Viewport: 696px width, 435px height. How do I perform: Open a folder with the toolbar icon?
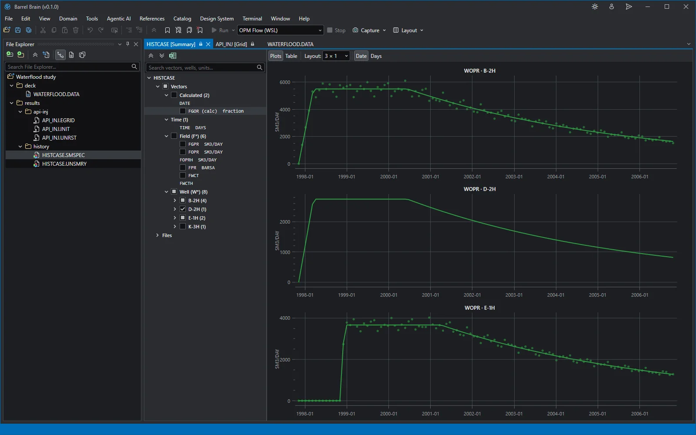[x=7, y=30]
